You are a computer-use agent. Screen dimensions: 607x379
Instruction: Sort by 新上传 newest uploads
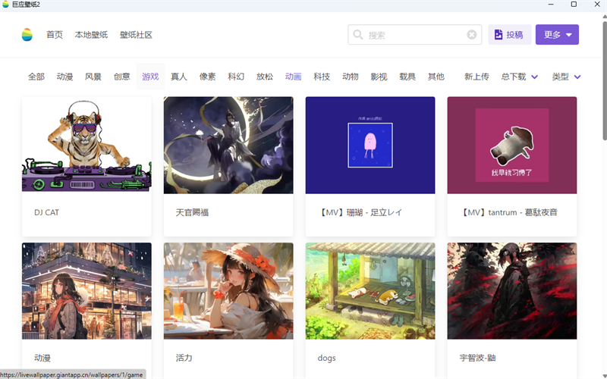pyautogui.click(x=476, y=77)
